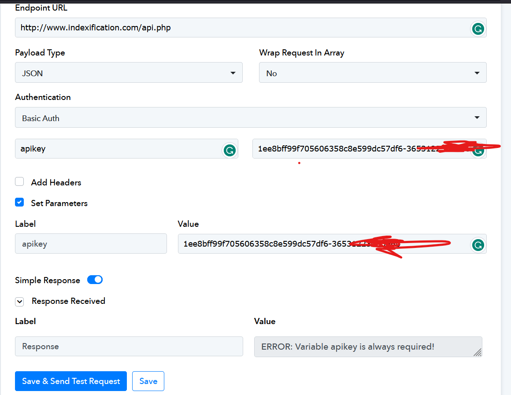
Task: Click the parameter Label field 'apikey'
Action: [x=91, y=244]
